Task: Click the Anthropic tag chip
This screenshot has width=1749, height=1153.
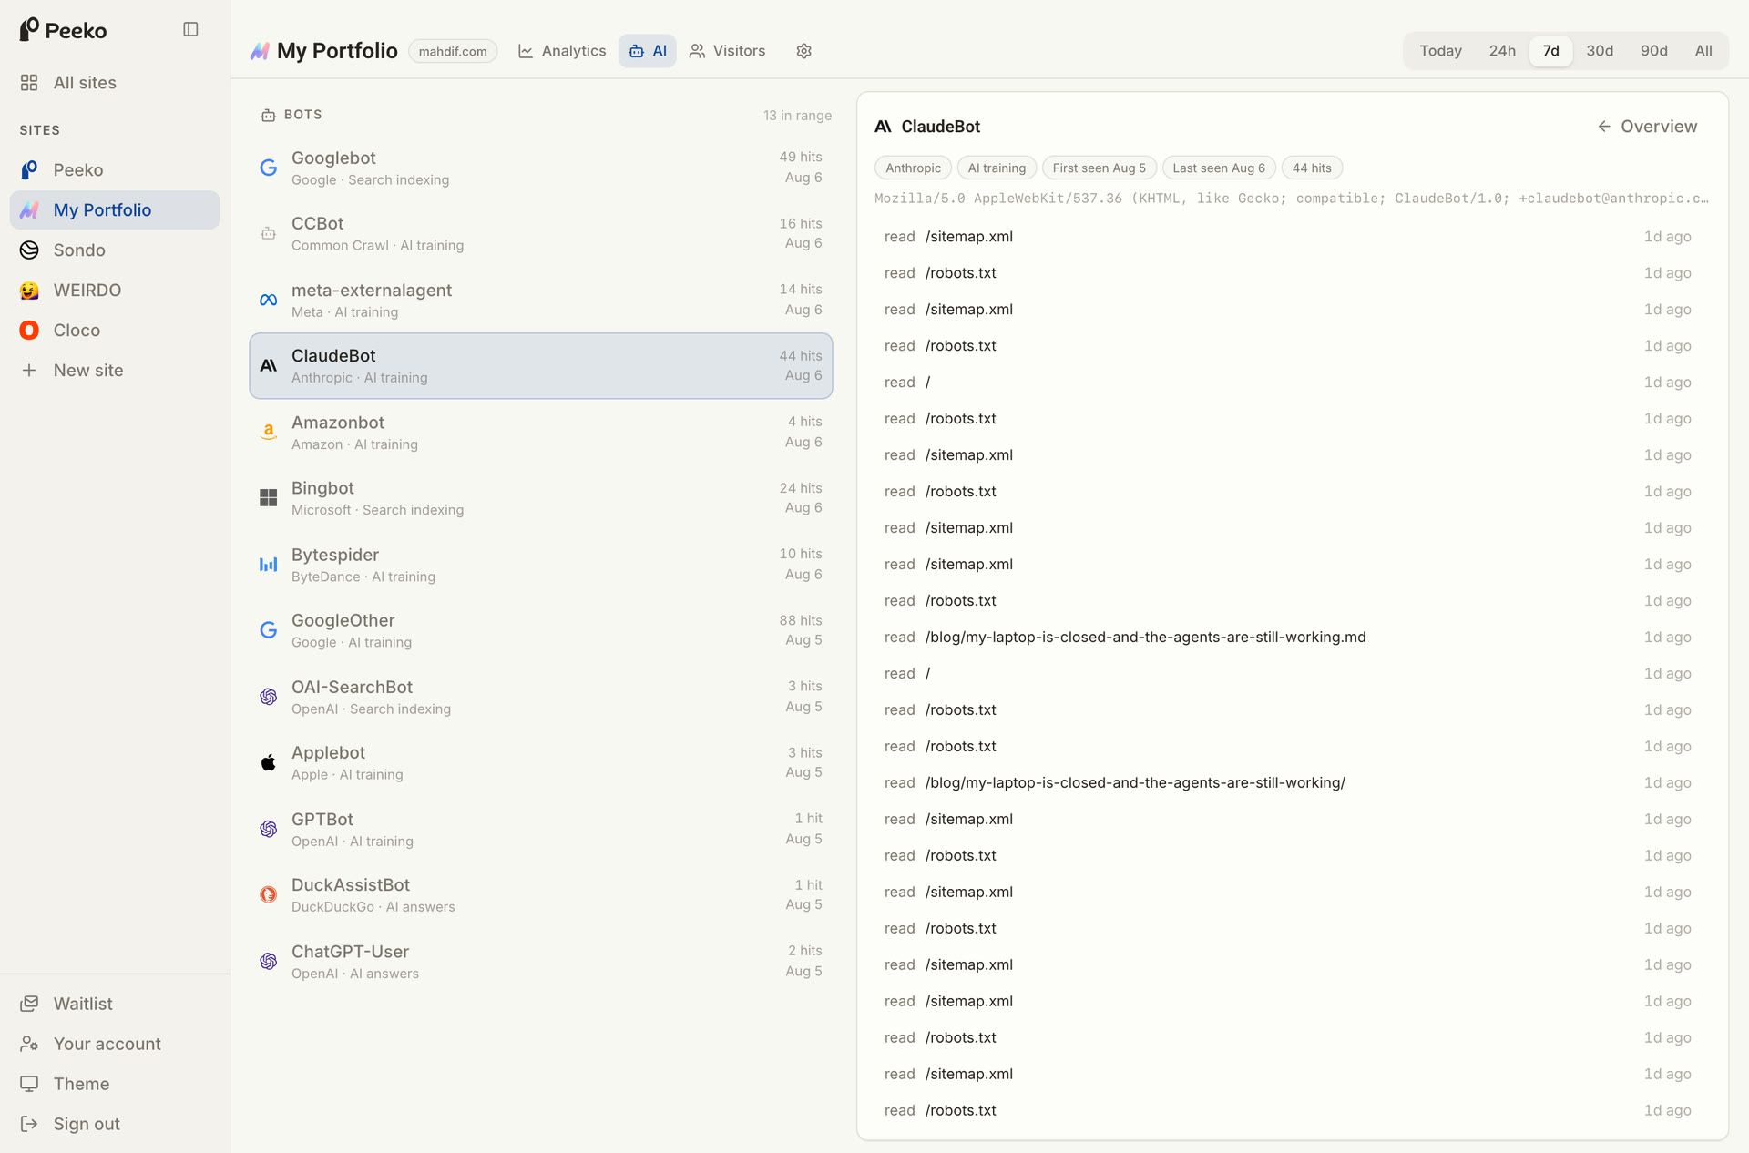Action: pyautogui.click(x=913, y=168)
